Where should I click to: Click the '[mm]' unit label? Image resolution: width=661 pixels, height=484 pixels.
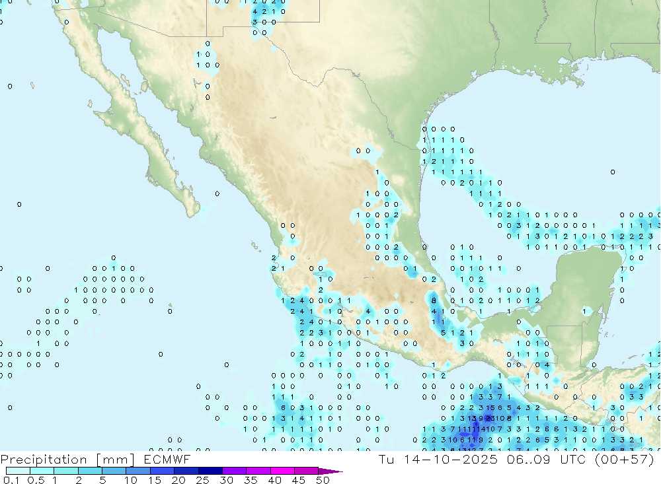click(x=116, y=460)
